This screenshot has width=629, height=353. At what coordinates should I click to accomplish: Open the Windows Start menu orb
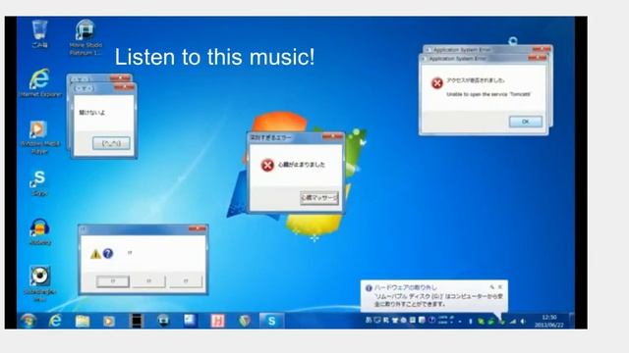pos(29,321)
